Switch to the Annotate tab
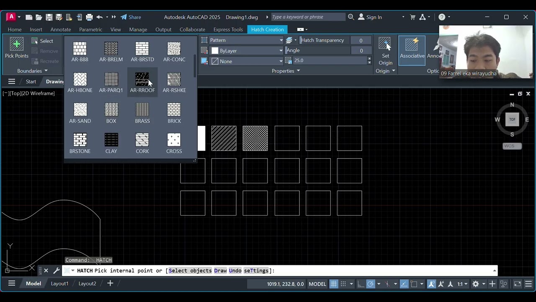This screenshot has width=536, height=302. point(61,29)
